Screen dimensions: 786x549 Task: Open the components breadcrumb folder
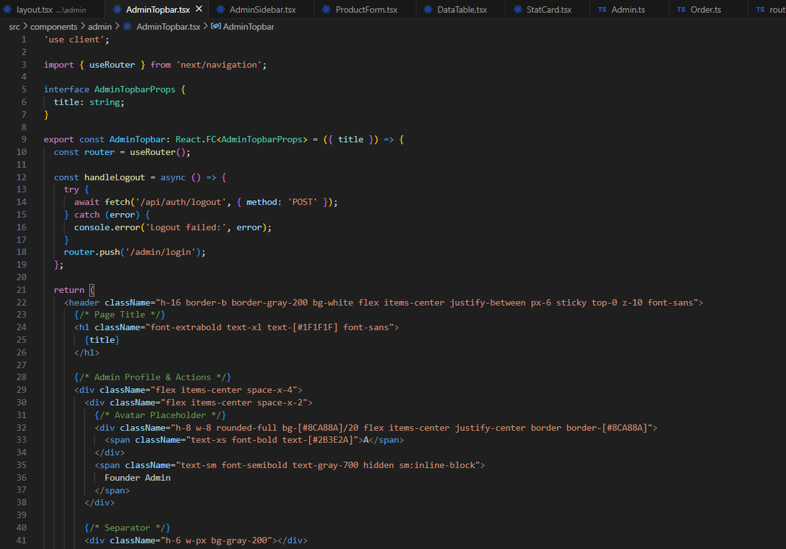(54, 27)
